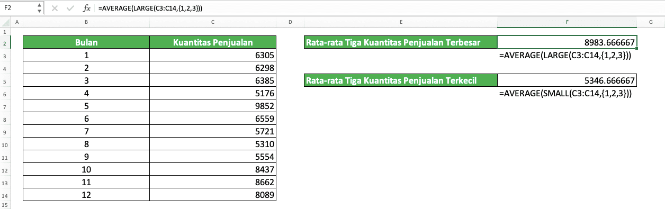Select row 2 header
The image size is (665, 209).
point(5,42)
